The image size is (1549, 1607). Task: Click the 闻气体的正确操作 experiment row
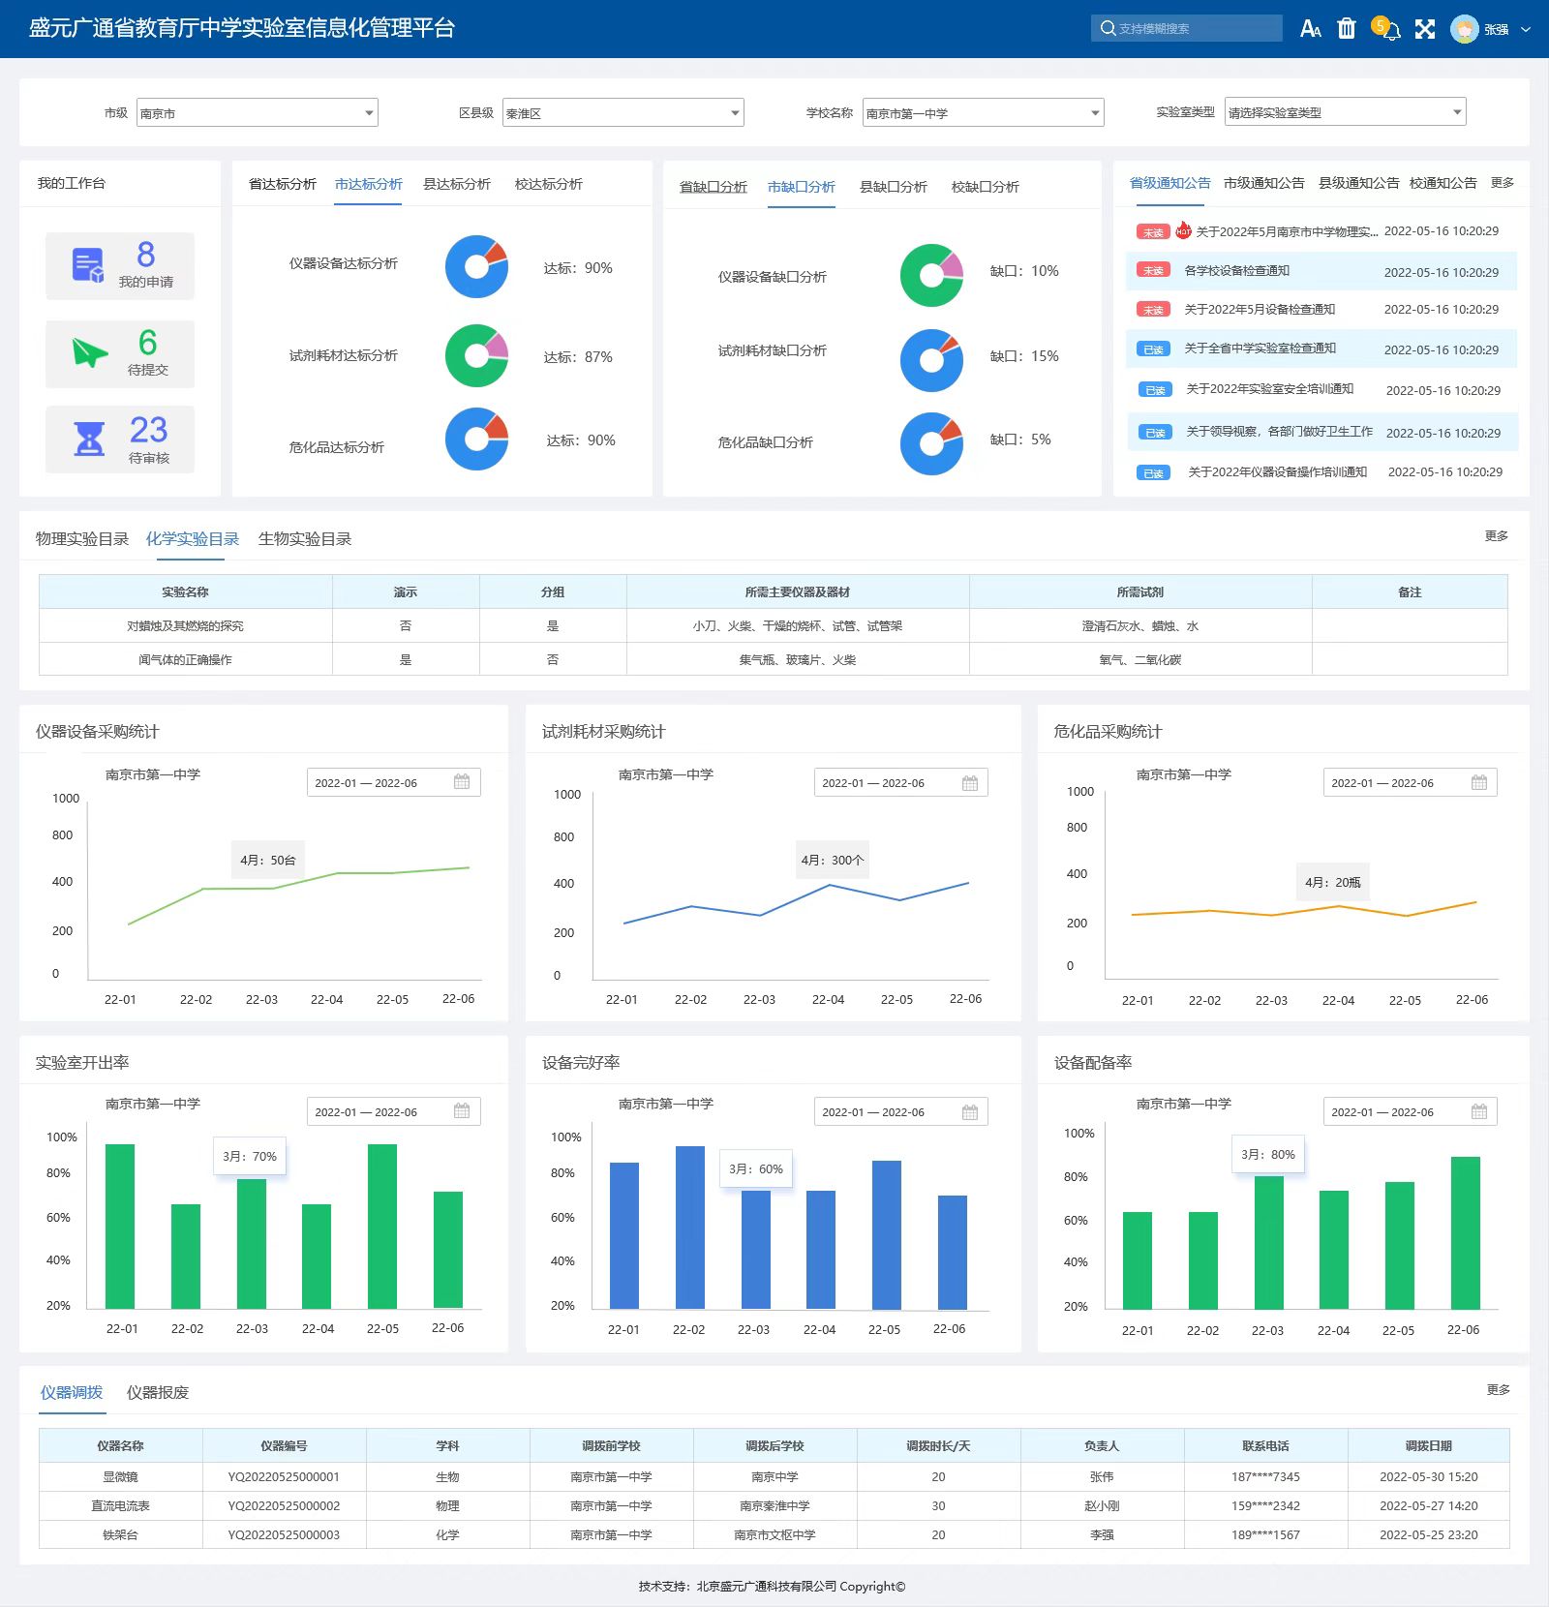773,659
